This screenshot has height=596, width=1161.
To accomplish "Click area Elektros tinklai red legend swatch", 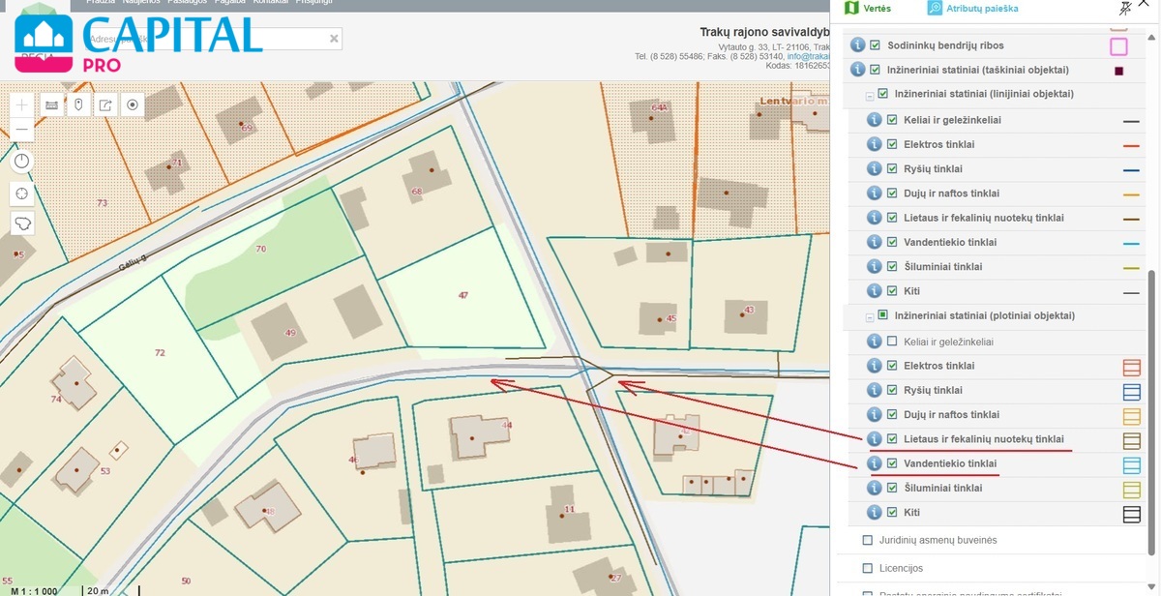I will [1131, 368].
